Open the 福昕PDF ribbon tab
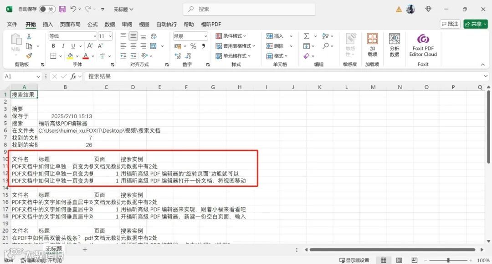The height and width of the screenshot is (264, 492). 211,24
